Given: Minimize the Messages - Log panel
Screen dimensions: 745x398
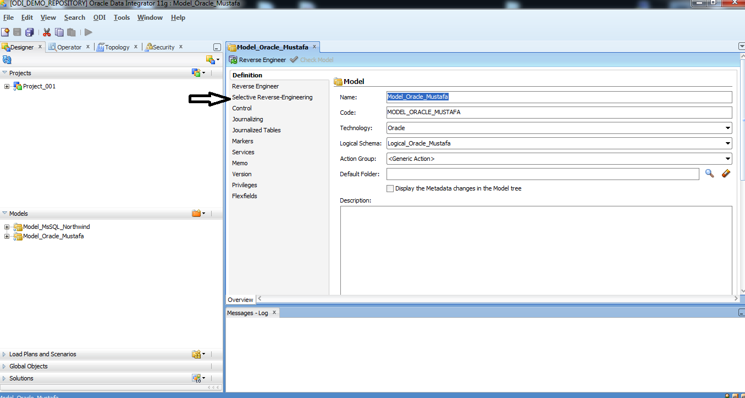Looking at the screenshot, I should pos(741,312).
